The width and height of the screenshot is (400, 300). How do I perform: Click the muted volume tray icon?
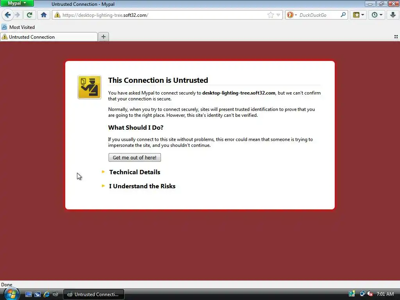[370, 294]
